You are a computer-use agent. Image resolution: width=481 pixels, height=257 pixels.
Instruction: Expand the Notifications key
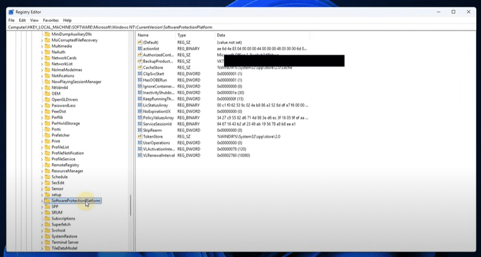[x=42, y=76]
